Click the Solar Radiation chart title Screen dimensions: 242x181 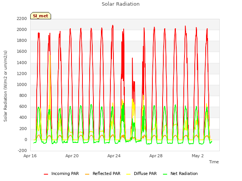pyautogui.click(x=121, y=4)
